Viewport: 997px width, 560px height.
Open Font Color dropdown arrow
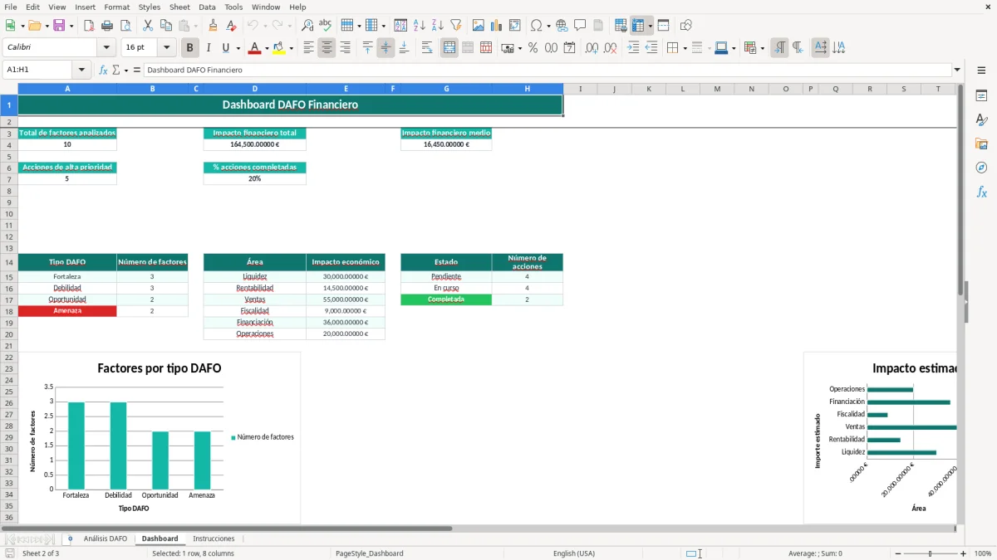[266, 48]
